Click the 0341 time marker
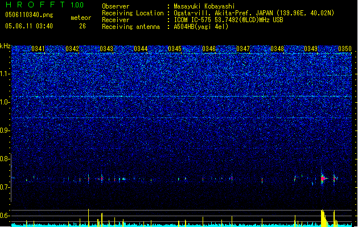Image resolution: width=358 pixels, height=227 pixels. (38, 49)
